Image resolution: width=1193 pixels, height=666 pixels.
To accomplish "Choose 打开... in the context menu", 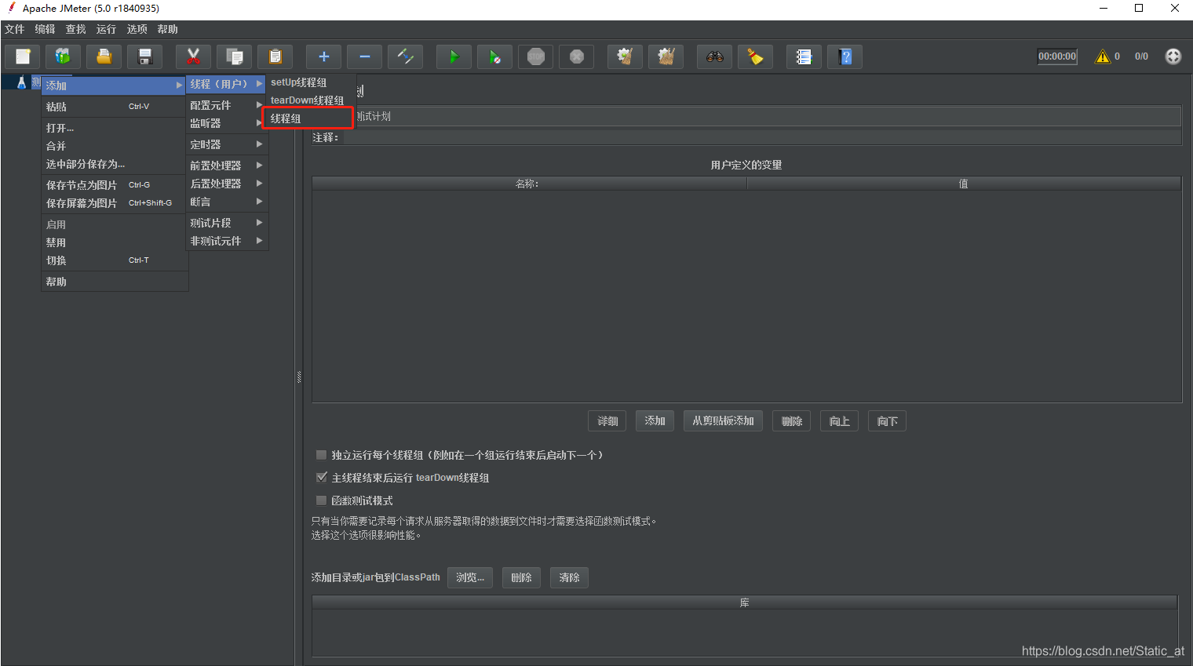I will click(x=114, y=128).
